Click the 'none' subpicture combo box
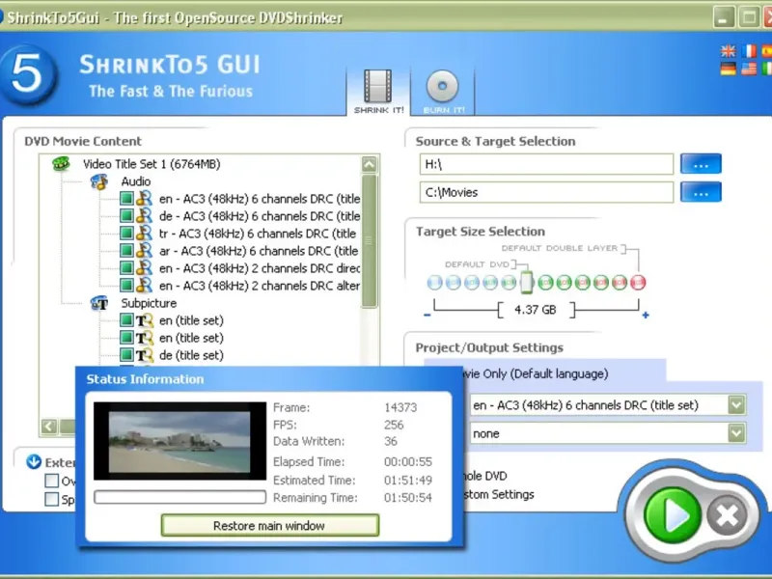This screenshot has width=772, height=579. coord(608,433)
